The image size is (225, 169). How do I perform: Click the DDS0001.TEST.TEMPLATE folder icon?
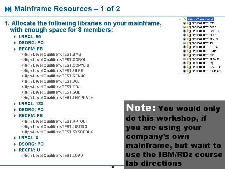189,71
